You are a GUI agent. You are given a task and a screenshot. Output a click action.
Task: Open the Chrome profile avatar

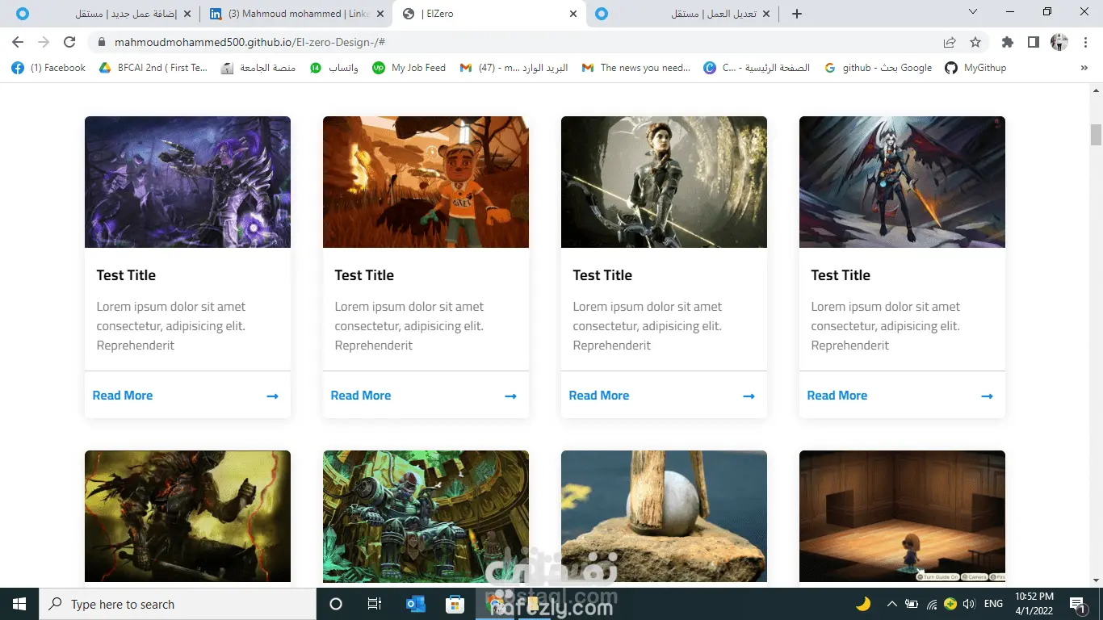tap(1059, 42)
